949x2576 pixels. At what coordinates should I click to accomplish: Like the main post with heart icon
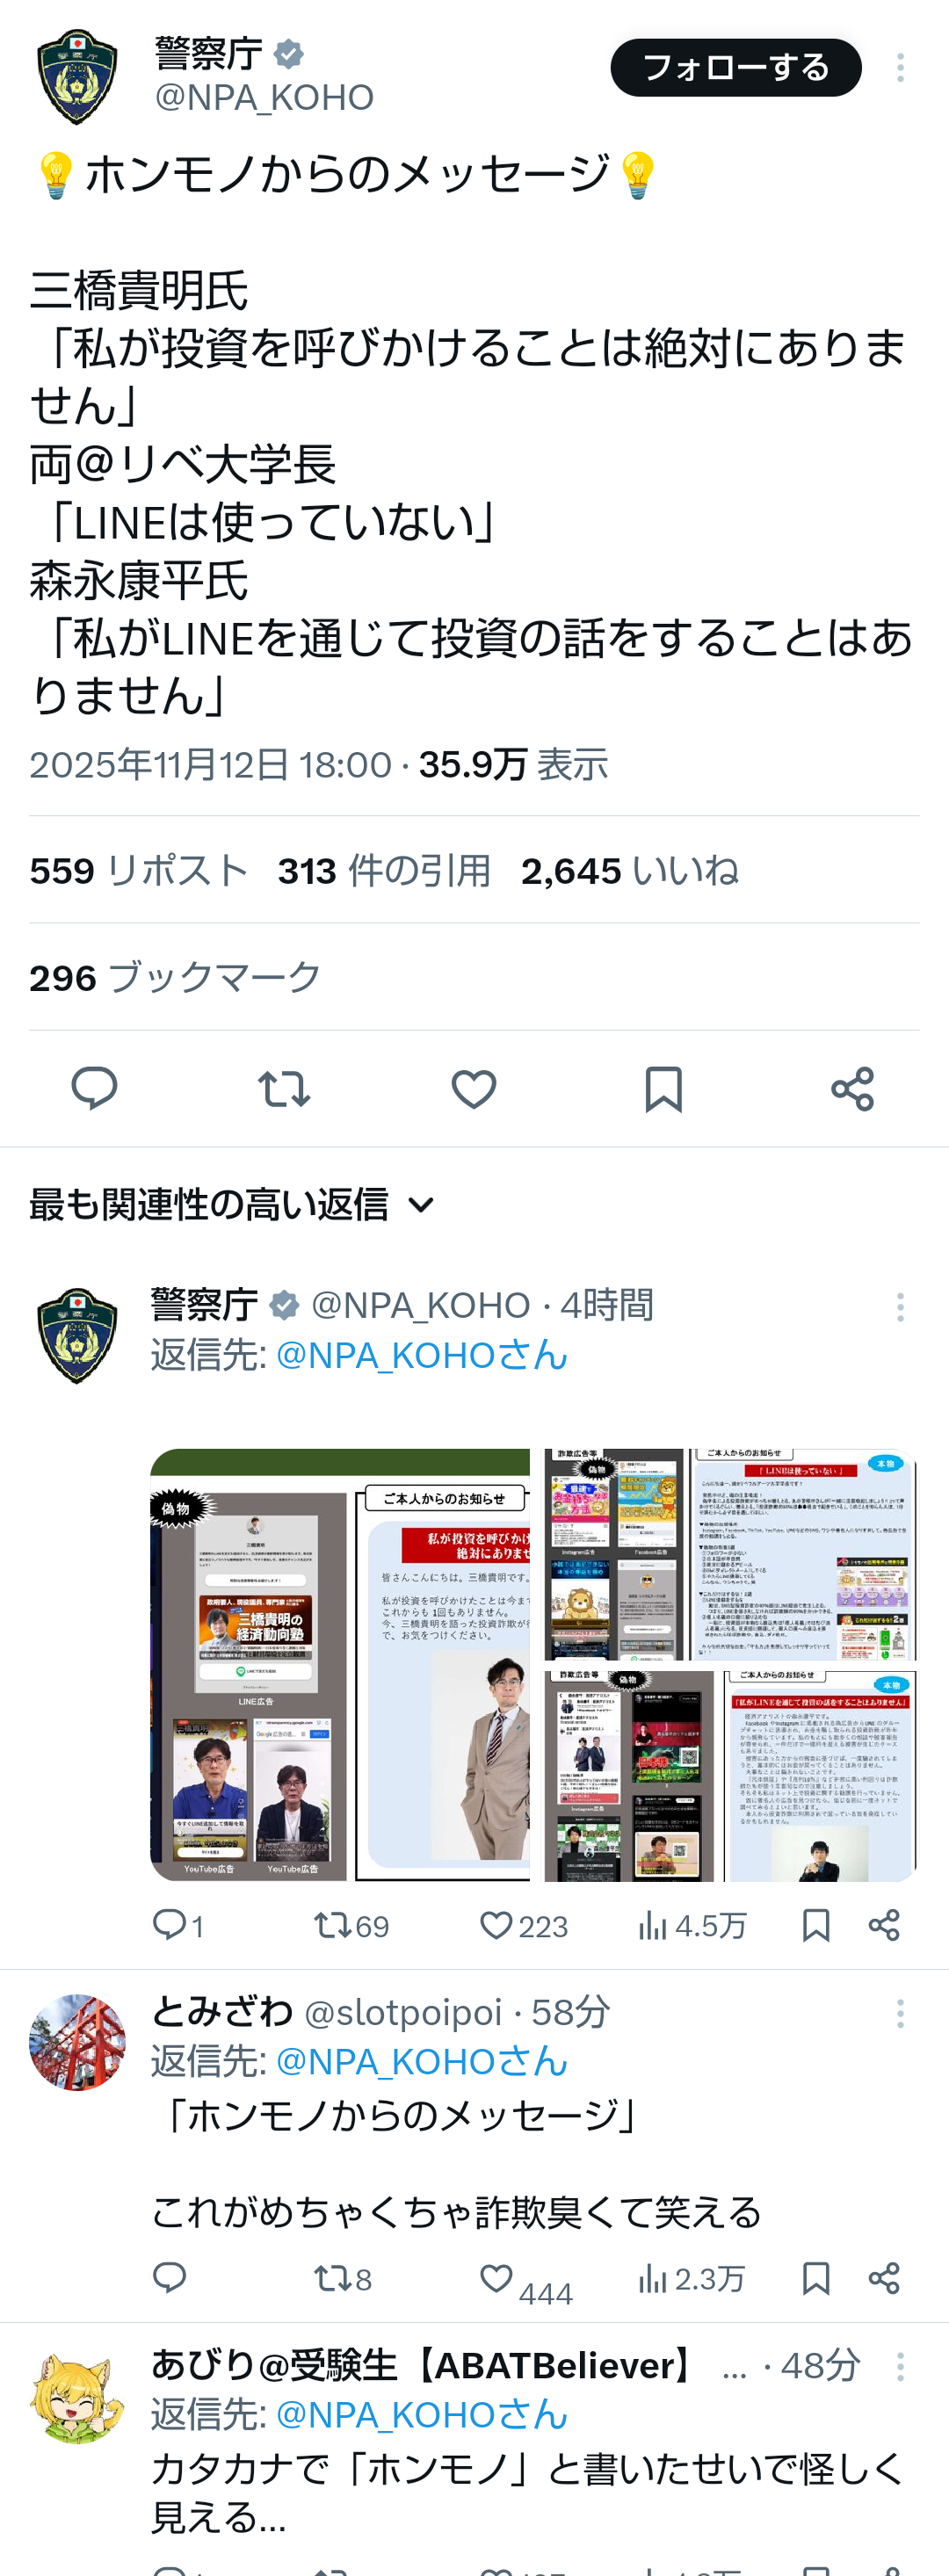pos(474,1088)
